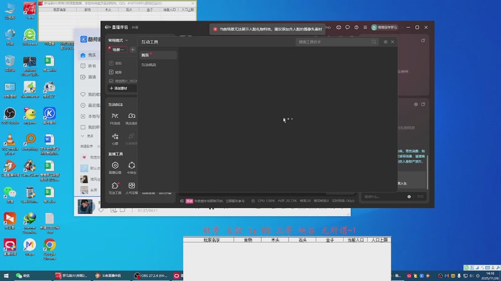Like the current song with heart icon

tap(101, 210)
